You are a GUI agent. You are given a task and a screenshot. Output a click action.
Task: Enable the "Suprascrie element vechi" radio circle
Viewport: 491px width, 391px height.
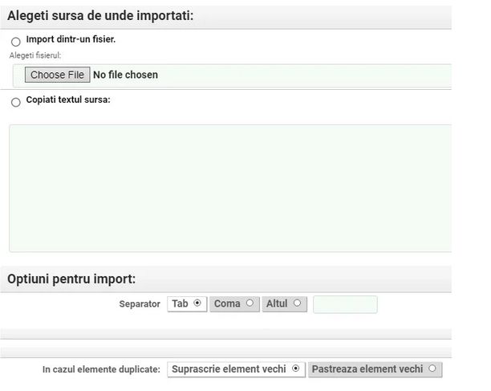point(296,369)
